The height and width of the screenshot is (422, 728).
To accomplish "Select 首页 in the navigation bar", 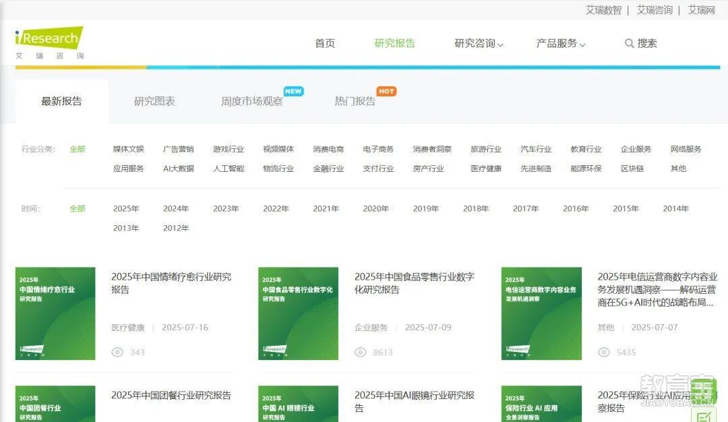I will (x=324, y=42).
